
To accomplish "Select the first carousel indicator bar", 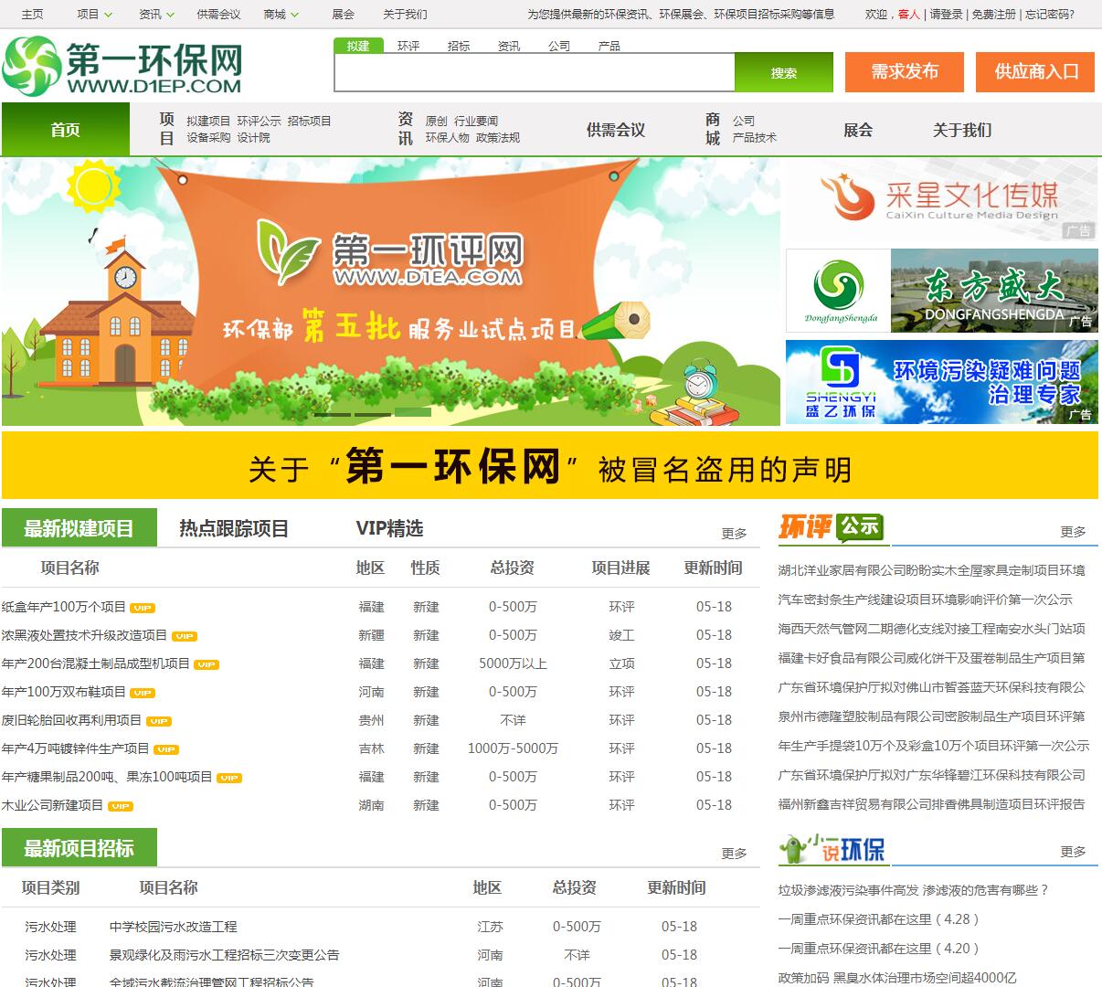I will point(333,414).
